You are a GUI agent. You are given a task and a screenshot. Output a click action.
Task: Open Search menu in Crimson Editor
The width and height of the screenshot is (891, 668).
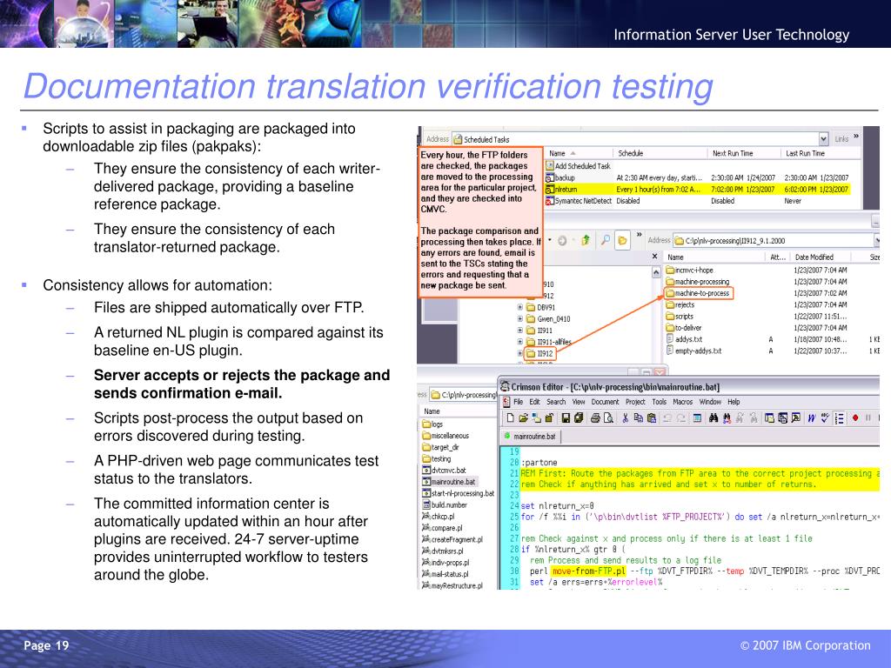[x=556, y=402]
